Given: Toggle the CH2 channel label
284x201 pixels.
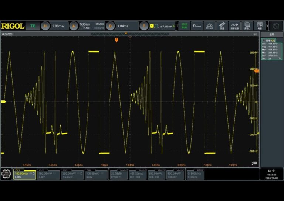Looking at the screenshot, I should [x=41, y=170].
